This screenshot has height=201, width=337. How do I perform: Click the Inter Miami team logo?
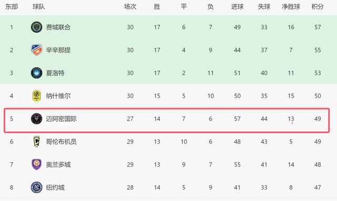coord(36,119)
